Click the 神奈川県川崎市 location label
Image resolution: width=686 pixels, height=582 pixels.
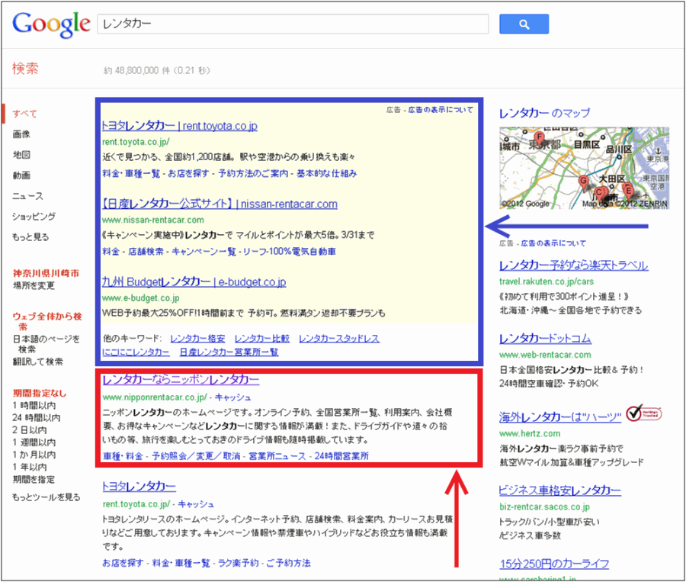tap(46, 273)
